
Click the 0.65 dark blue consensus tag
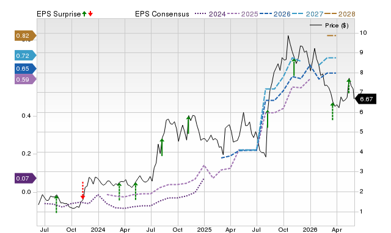(x=25, y=68)
